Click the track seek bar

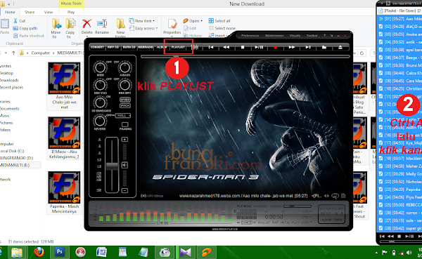tap(245, 57)
